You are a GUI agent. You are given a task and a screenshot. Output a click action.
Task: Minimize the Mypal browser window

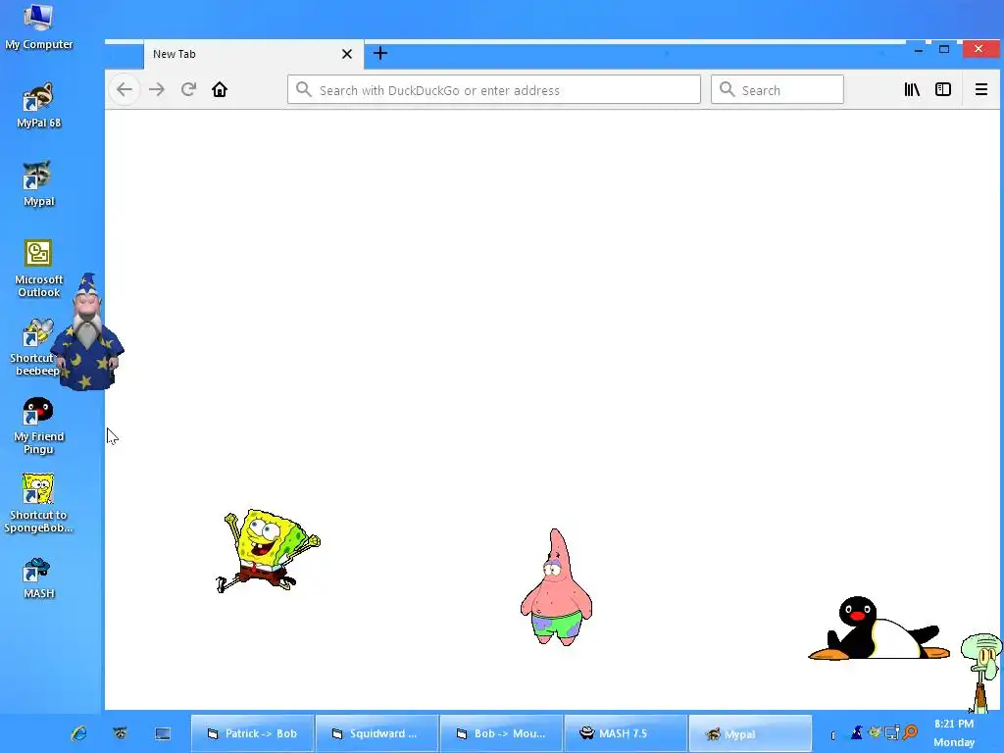919,49
